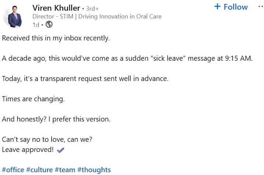Open the #thoughts hashtag

click(x=94, y=170)
